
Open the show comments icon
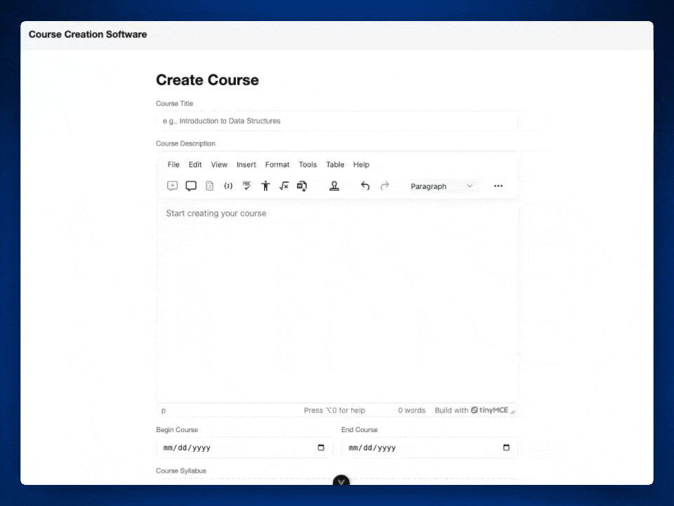(x=190, y=186)
